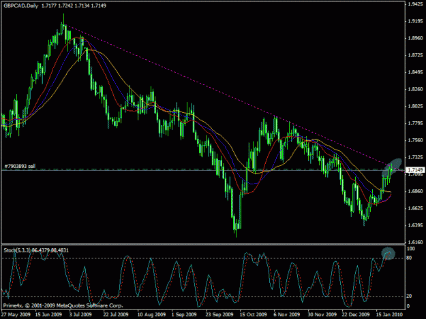Click stochastic scale value 0

[408, 306]
